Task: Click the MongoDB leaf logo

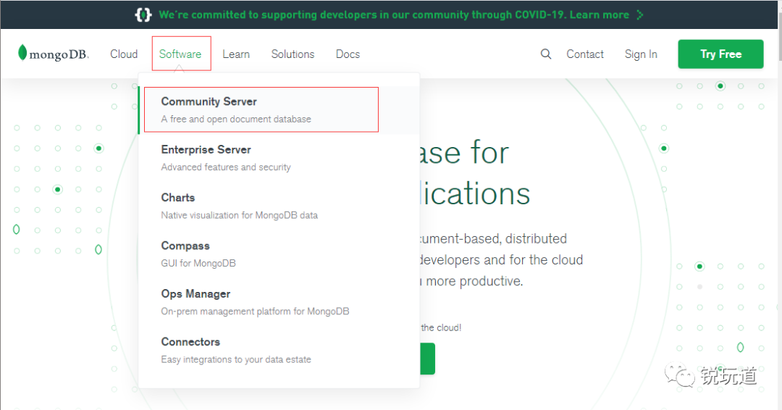Action: click(x=22, y=53)
